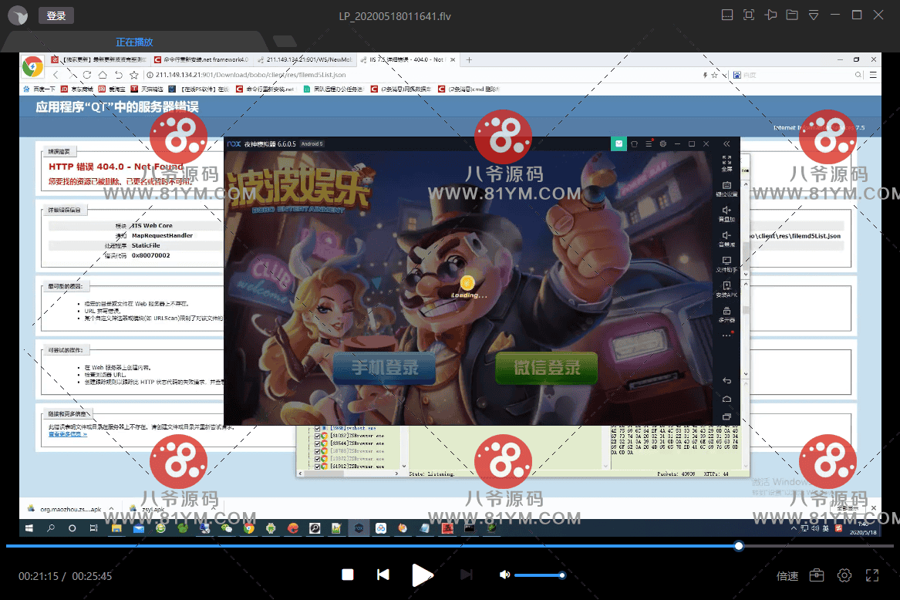Skip to the next video
The image size is (900, 600).
click(466, 575)
